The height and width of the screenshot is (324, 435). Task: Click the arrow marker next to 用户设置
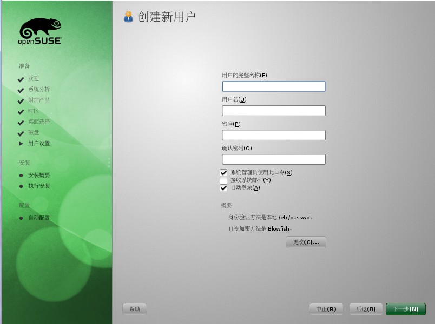pos(21,144)
